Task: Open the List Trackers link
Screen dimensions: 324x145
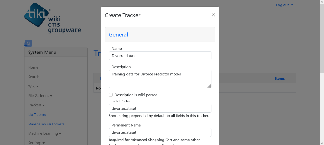Action: tap(37, 115)
